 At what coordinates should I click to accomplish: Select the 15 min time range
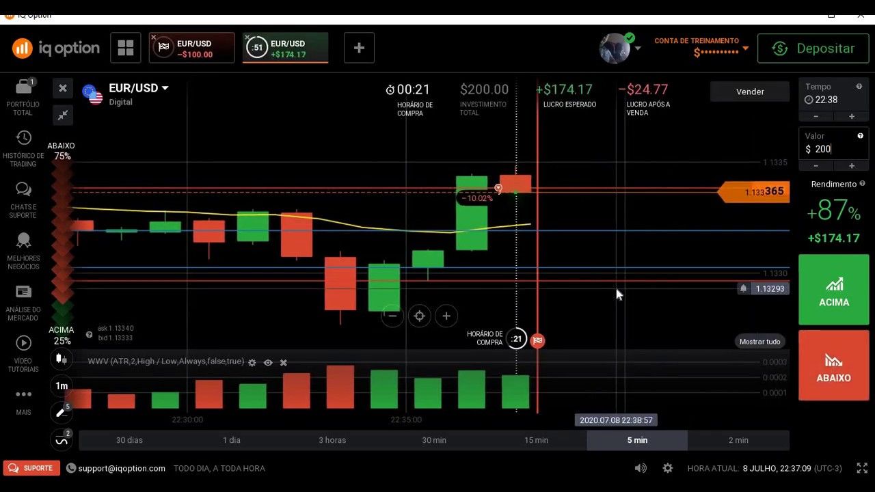point(536,440)
